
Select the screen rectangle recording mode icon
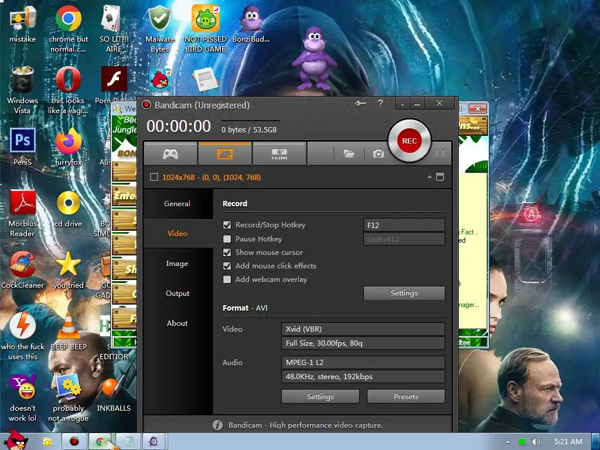pyautogui.click(x=225, y=154)
